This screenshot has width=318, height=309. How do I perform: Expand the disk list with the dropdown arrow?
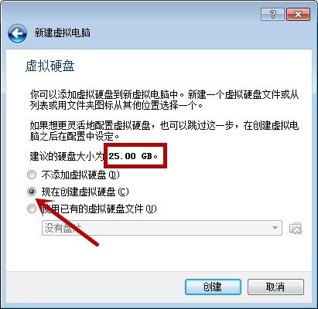click(x=275, y=228)
